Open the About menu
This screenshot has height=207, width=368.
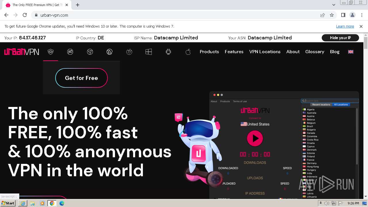click(293, 52)
